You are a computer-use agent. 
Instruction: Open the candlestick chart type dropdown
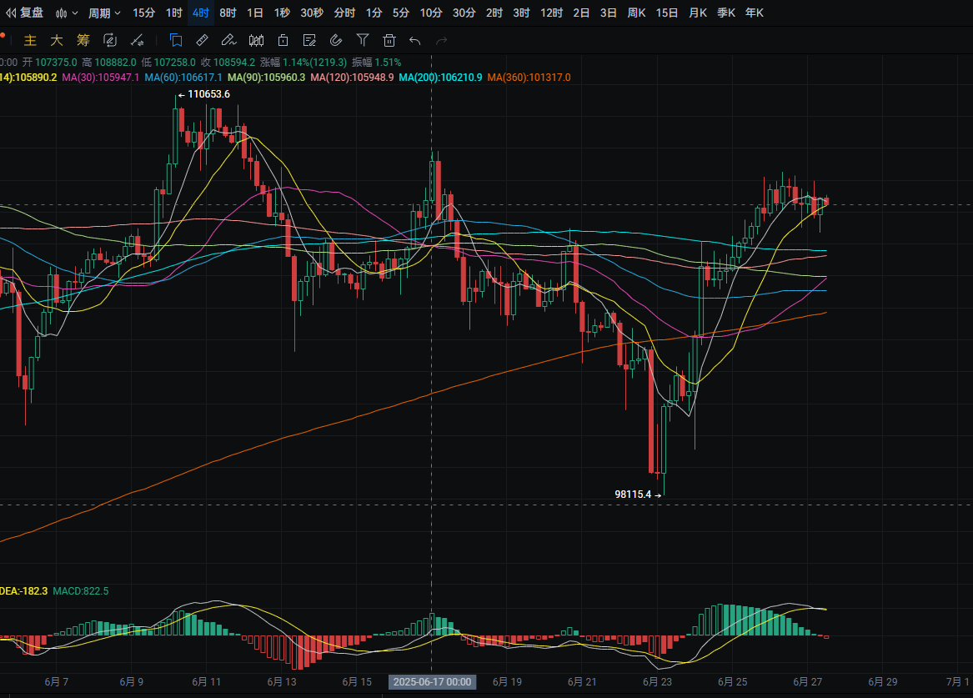point(66,13)
